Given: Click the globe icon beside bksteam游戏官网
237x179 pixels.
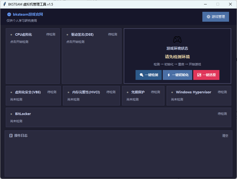Looking at the screenshot, I should click(x=9, y=15).
